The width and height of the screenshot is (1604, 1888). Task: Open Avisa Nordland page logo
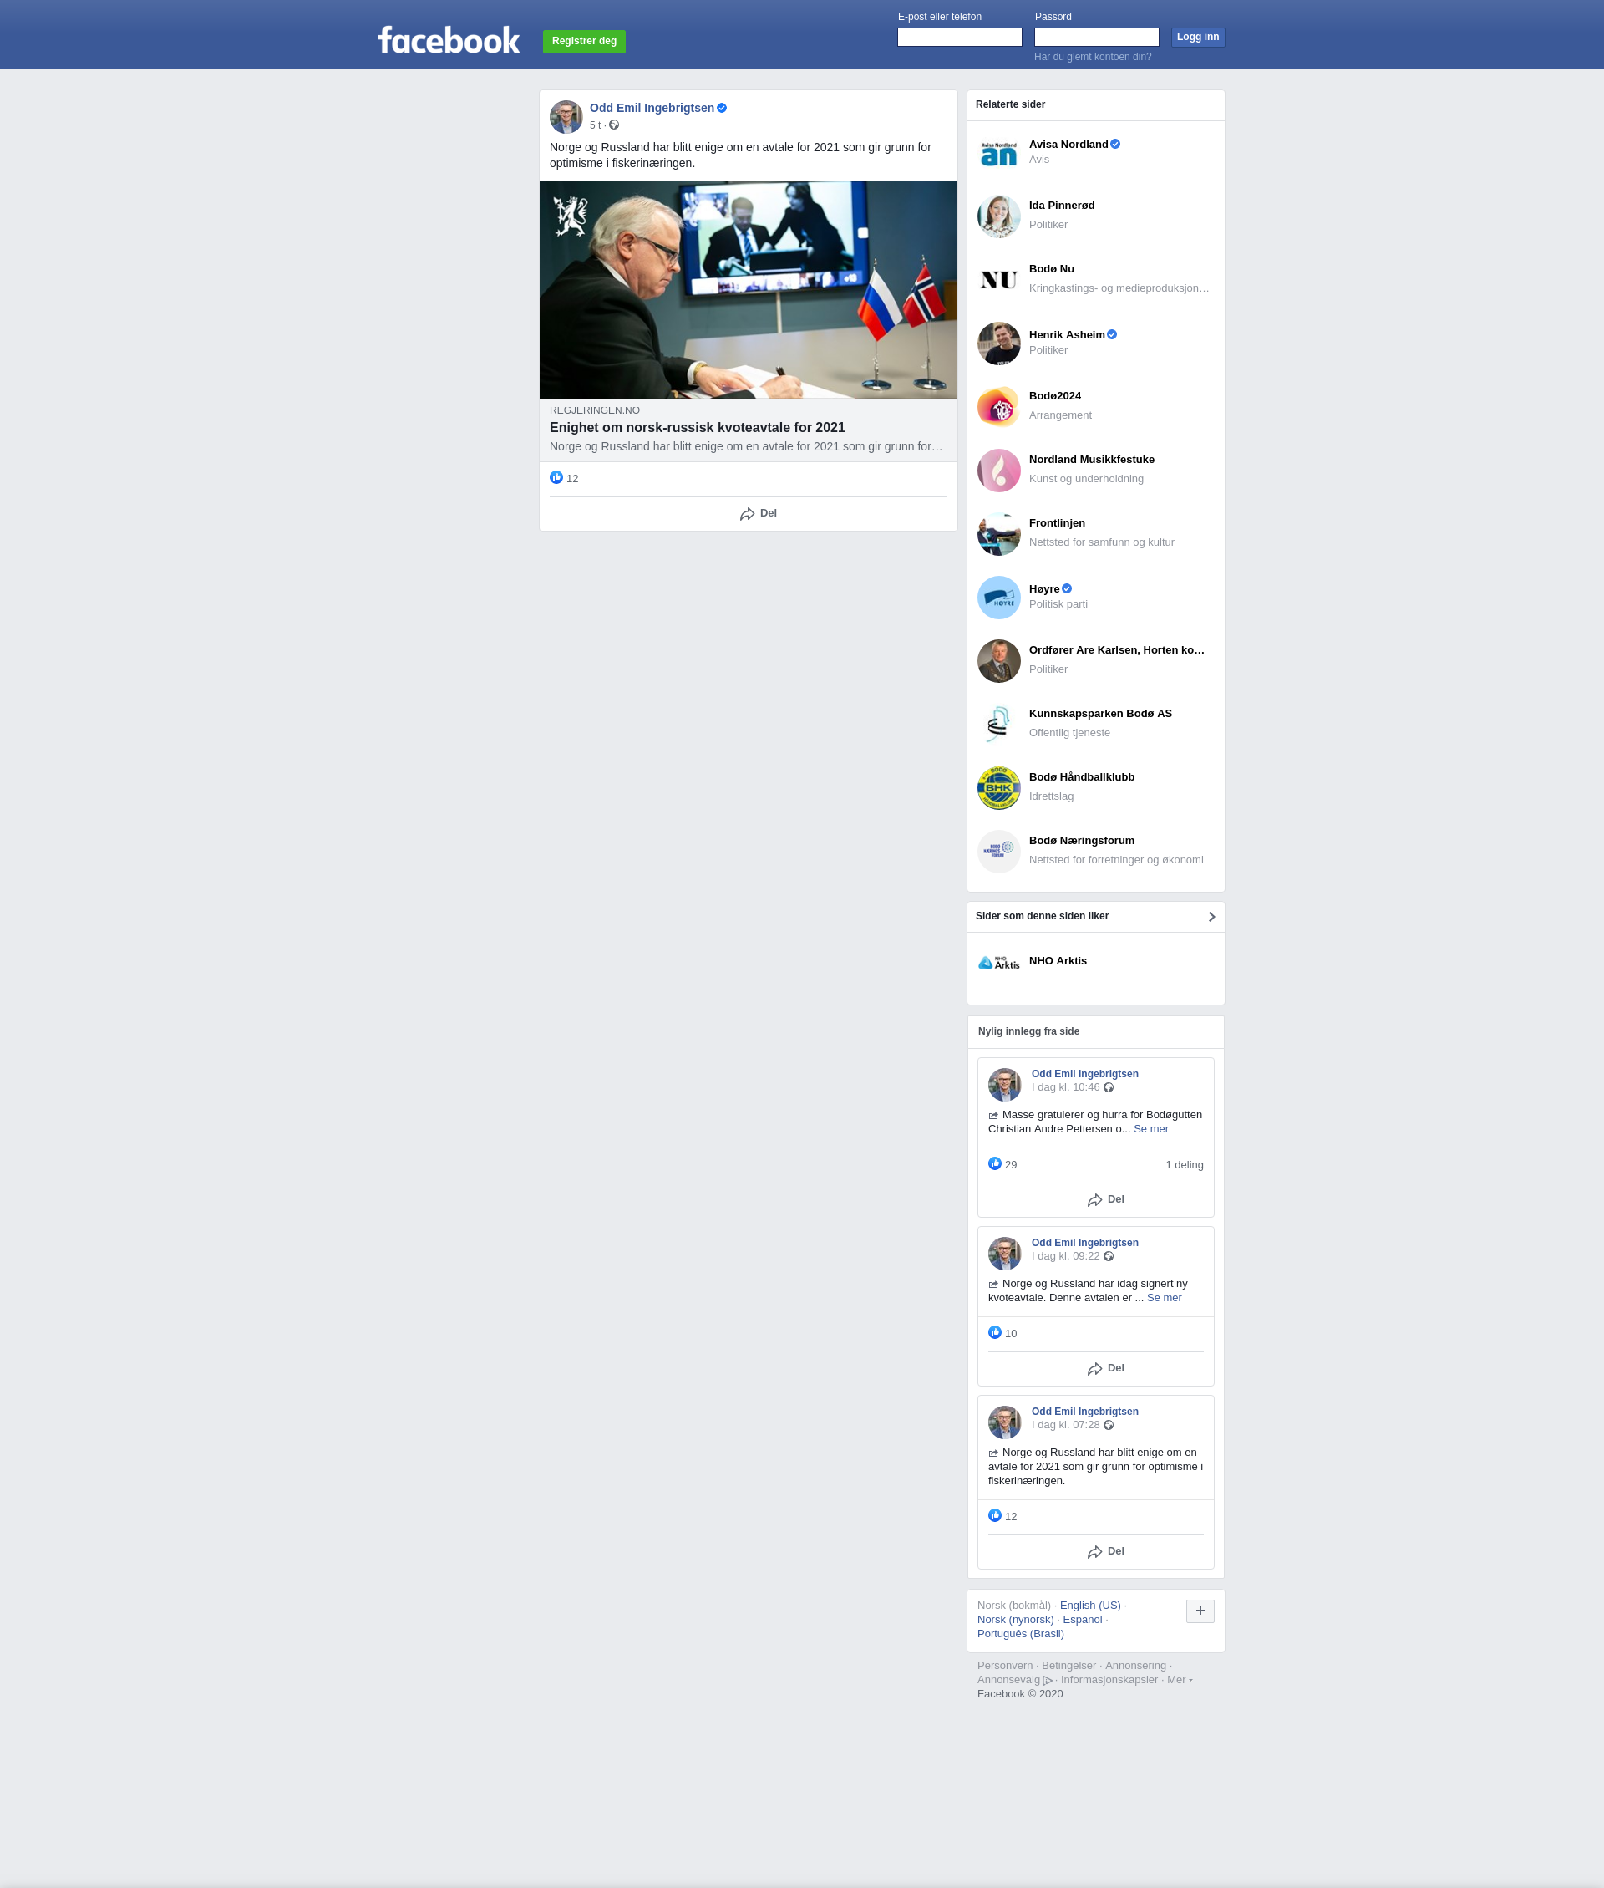tap(998, 153)
